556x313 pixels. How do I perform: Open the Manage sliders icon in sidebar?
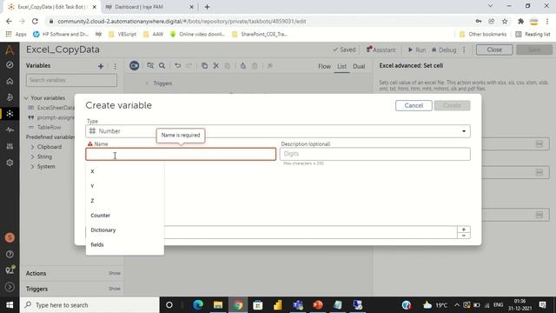[10, 146]
